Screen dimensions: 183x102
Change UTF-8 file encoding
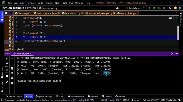pos(126,100)
